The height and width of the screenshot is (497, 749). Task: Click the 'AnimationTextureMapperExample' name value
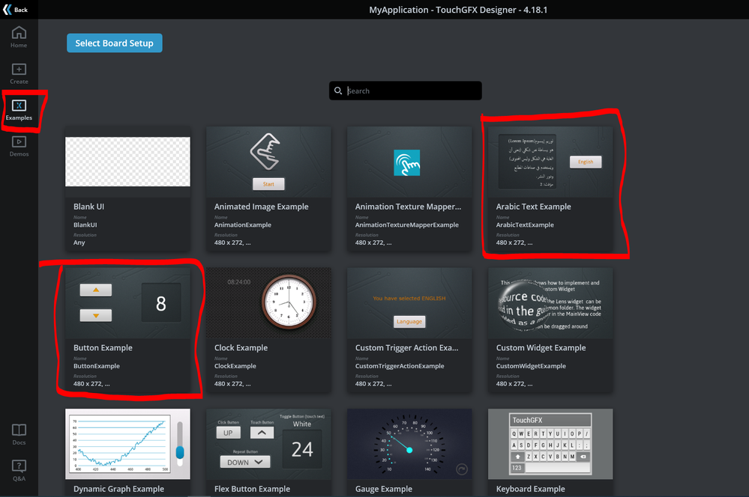click(407, 225)
